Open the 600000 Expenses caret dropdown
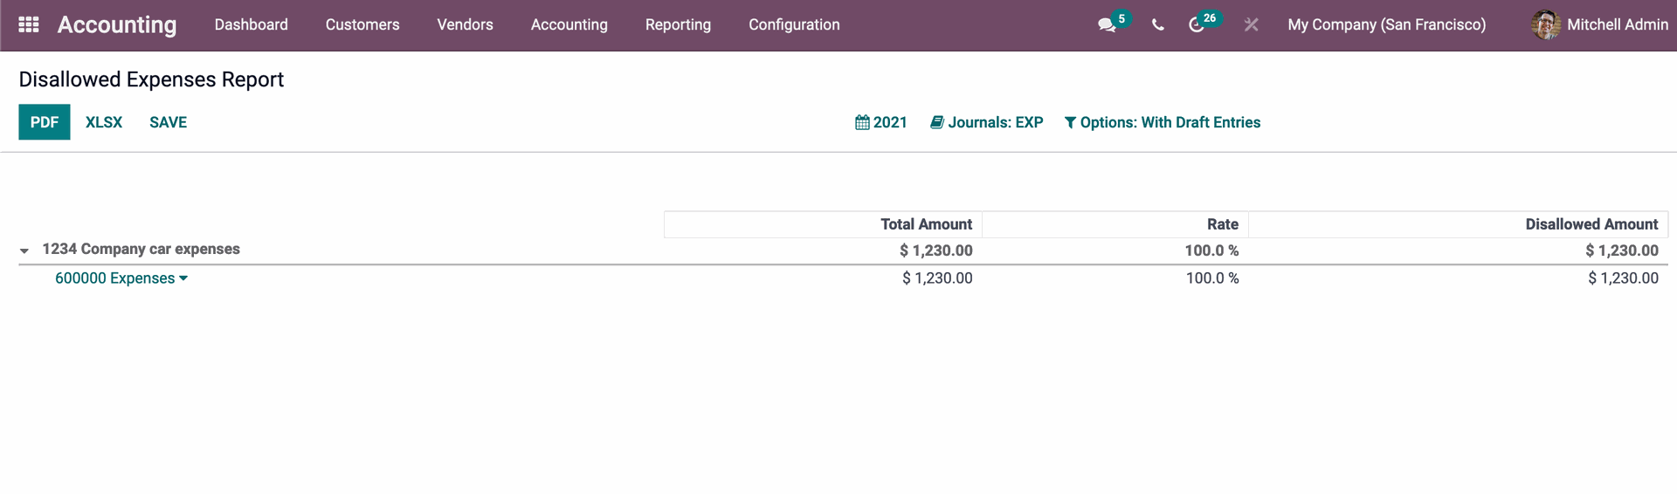 [183, 278]
